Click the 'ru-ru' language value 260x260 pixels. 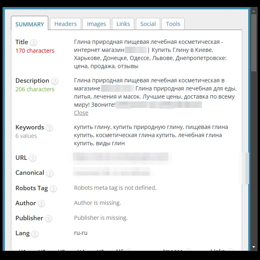coord(81,233)
